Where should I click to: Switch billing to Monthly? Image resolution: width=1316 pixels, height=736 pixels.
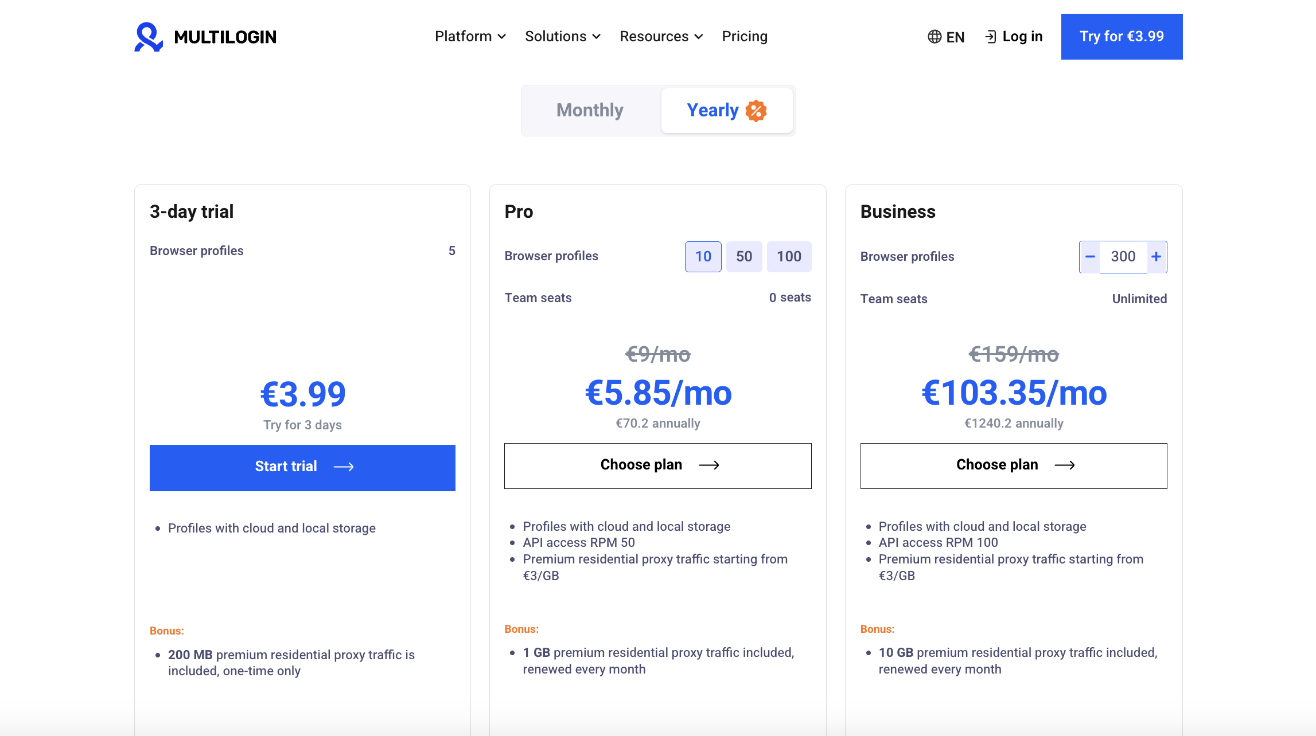(x=590, y=110)
